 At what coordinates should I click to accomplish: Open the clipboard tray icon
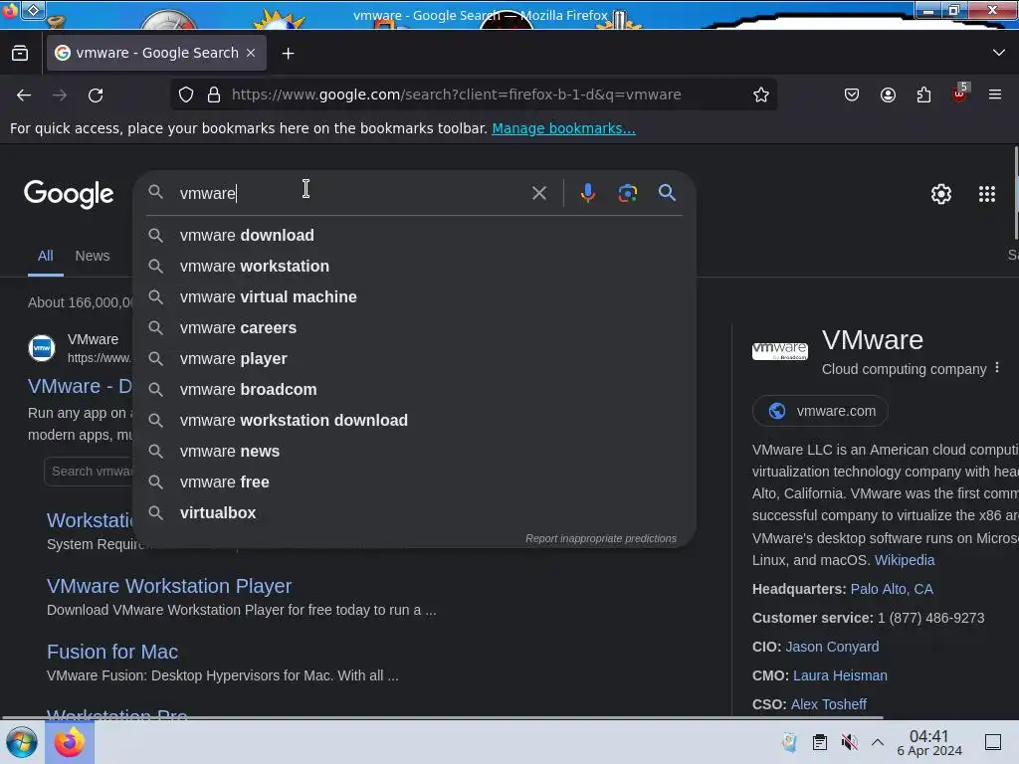(x=820, y=742)
